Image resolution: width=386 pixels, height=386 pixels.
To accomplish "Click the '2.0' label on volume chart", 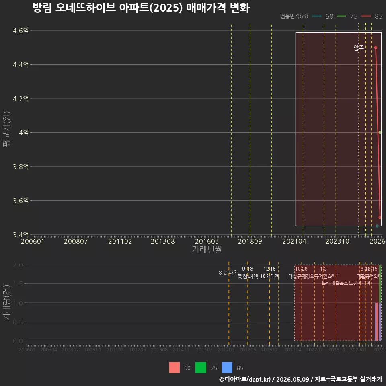I will (x=18, y=265).
